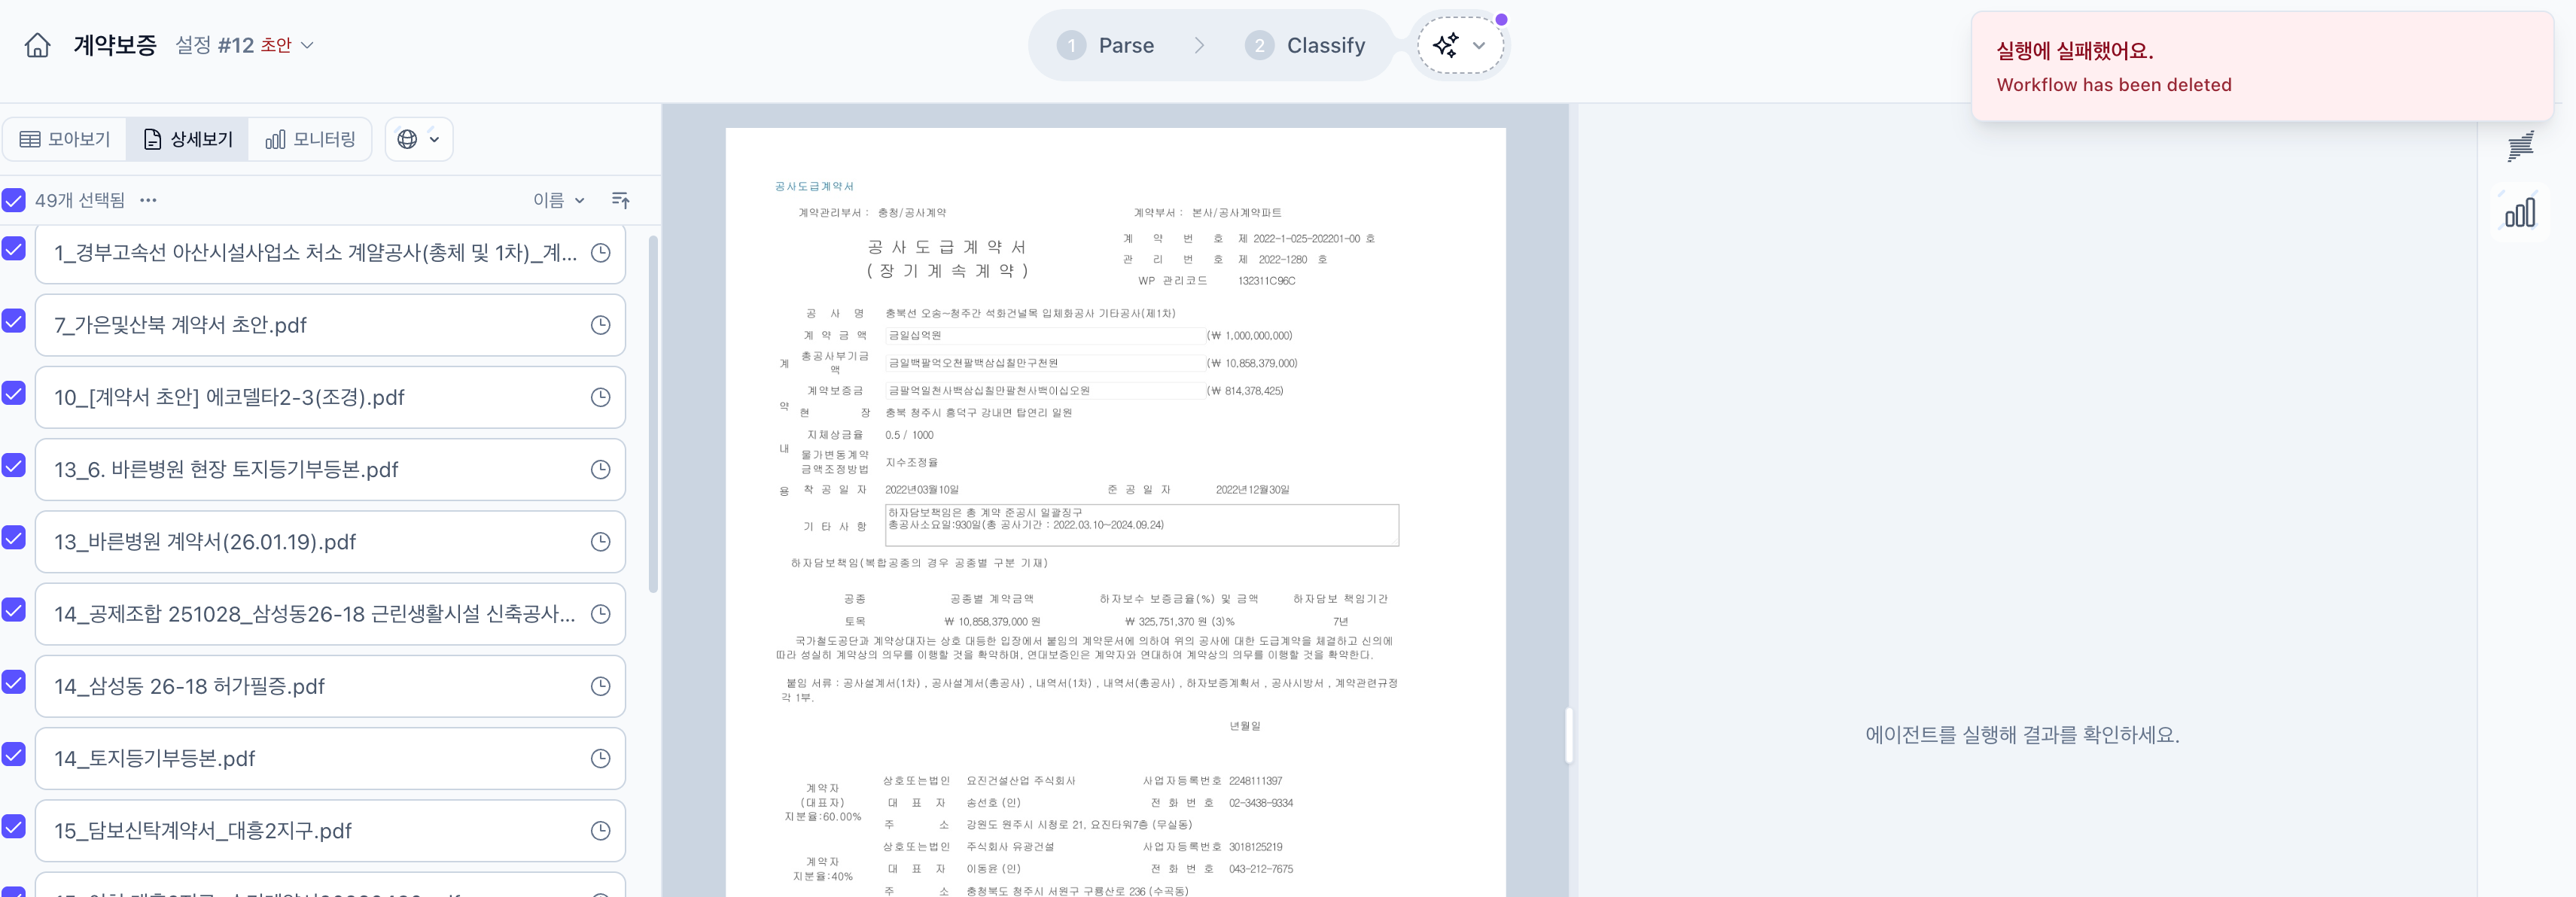Click the clock icon on 13_6. 바른병원 현장 토지등기부등본.pdf
This screenshot has width=2576, height=897.
(x=600, y=469)
